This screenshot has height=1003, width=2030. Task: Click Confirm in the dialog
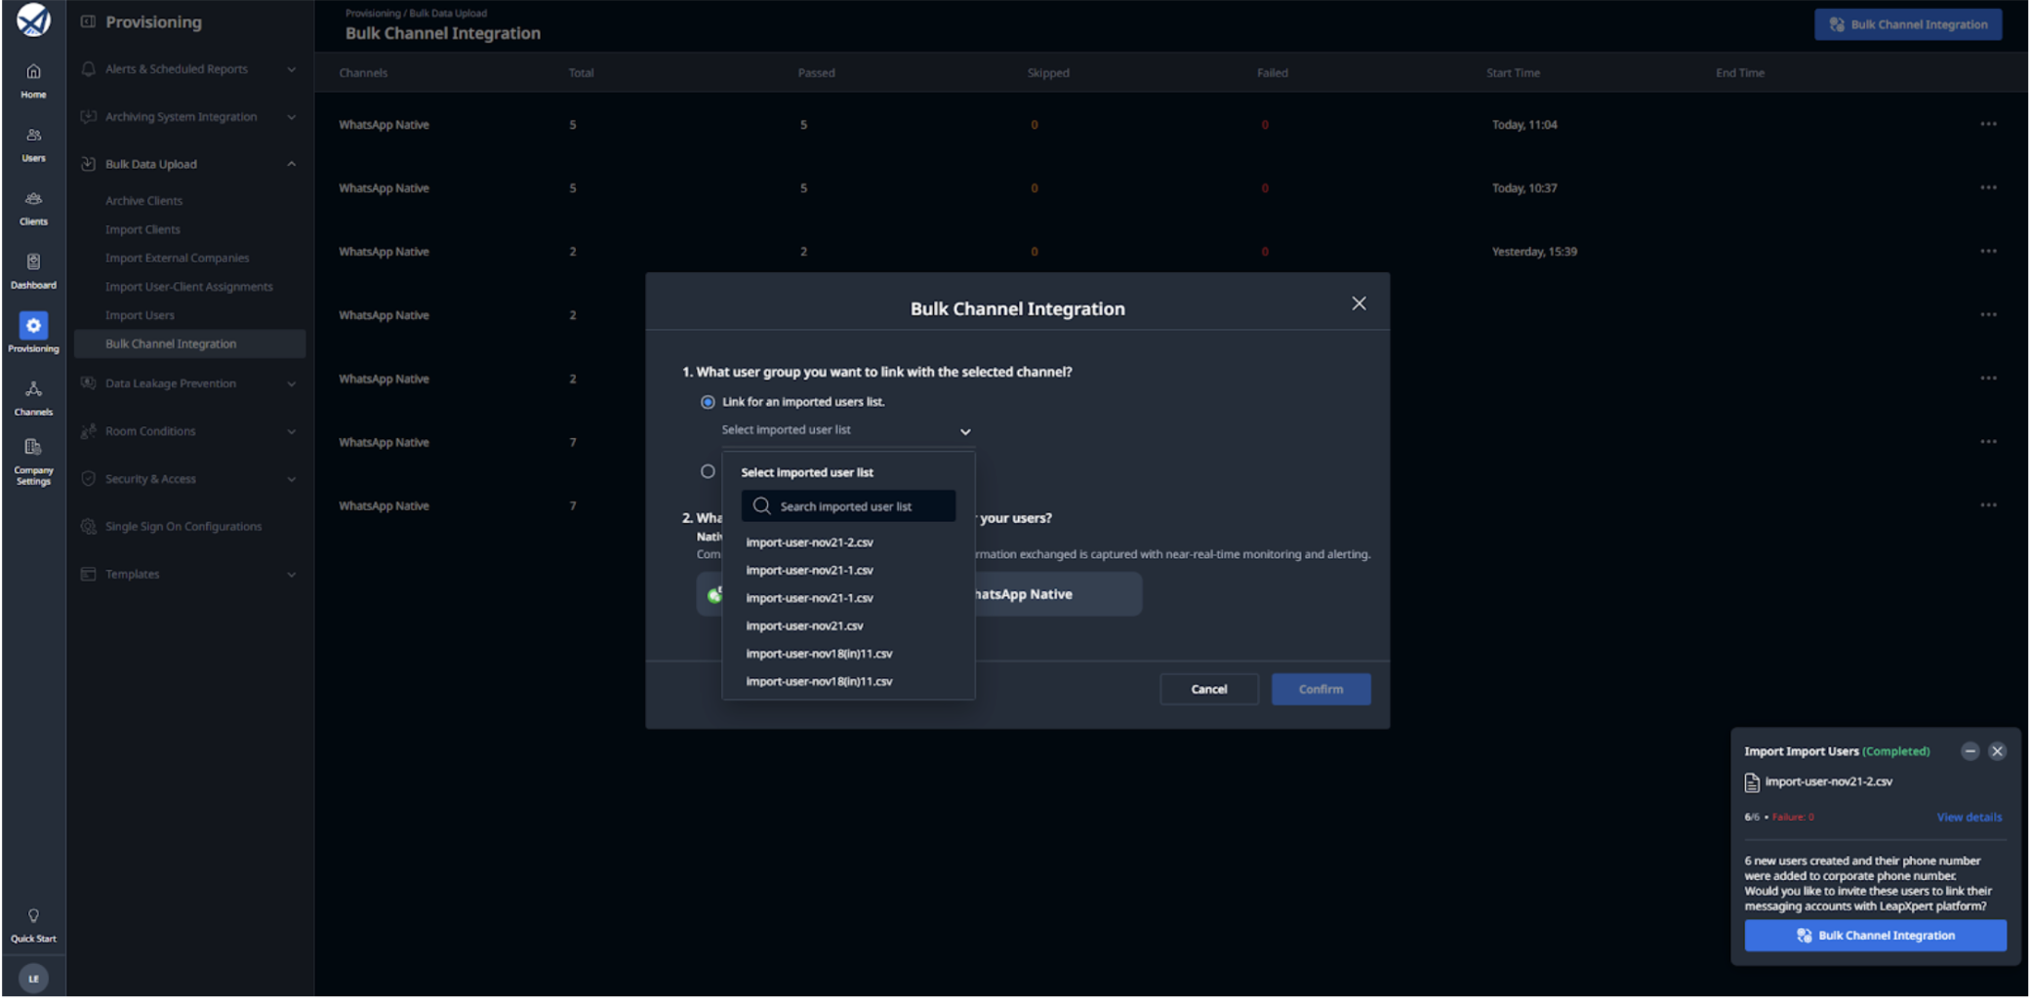coord(1320,689)
